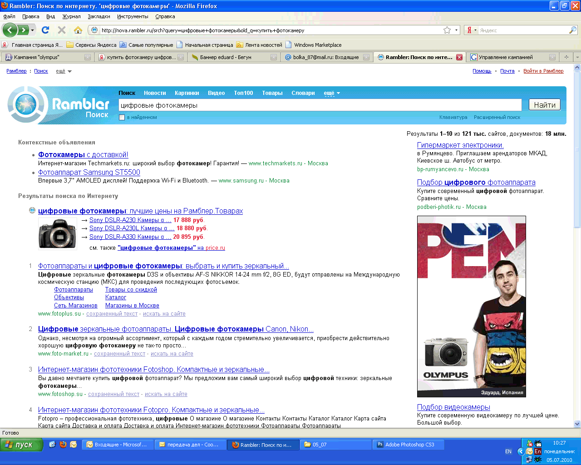Open the Windows пуск Start button
This screenshot has width=581, height=465.
pyautogui.click(x=21, y=445)
